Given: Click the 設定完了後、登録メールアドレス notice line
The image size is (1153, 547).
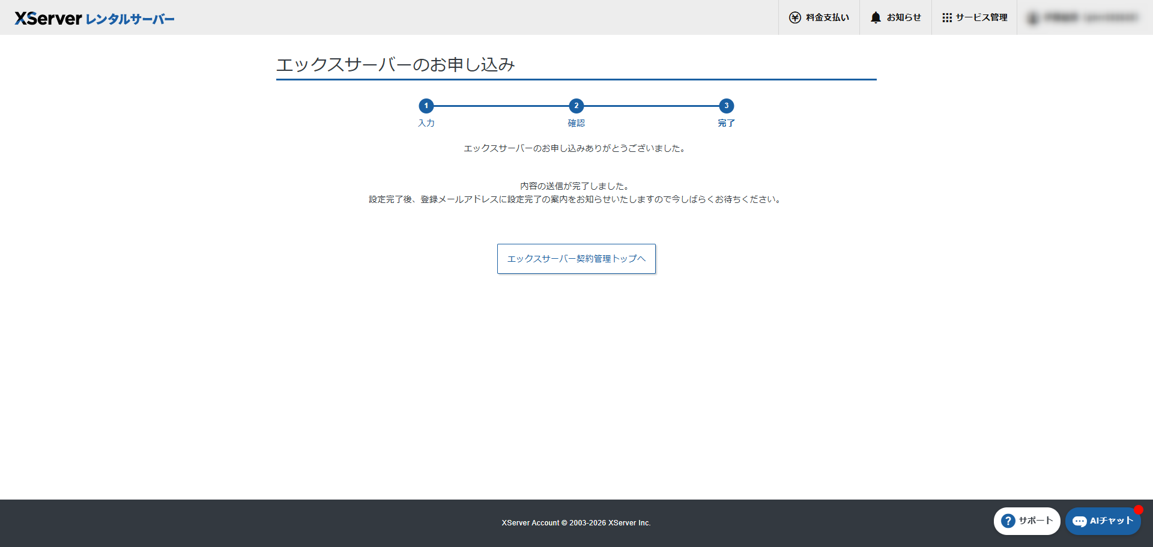Looking at the screenshot, I should click(575, 199).
